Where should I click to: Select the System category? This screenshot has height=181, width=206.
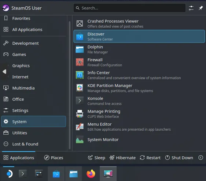point(33,122)
